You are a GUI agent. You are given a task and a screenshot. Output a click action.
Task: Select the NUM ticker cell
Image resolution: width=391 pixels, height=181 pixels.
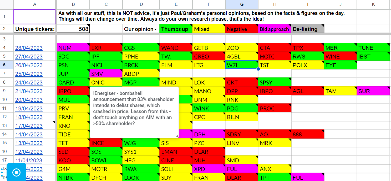73,48
